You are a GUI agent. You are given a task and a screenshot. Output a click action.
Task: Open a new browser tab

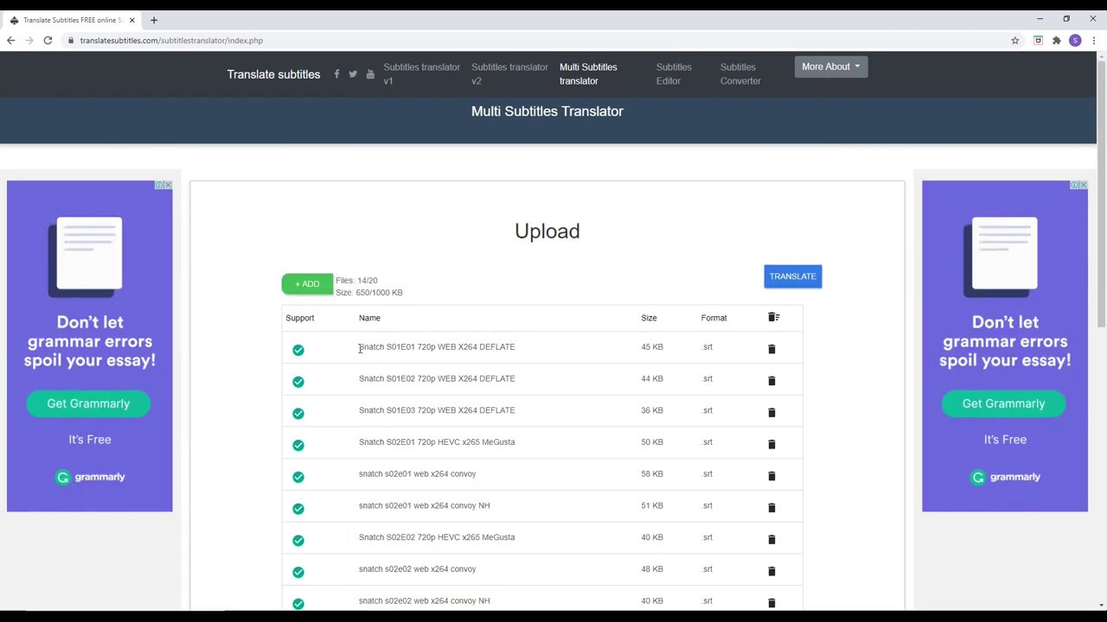click(x=154, y=20)
